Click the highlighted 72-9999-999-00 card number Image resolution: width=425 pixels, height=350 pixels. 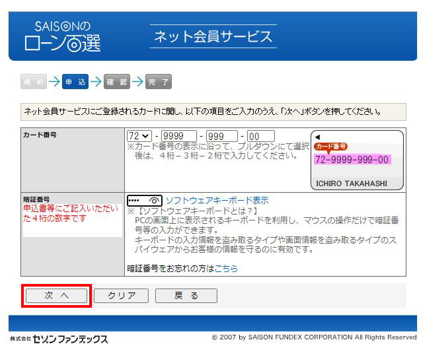coord(352,160)
